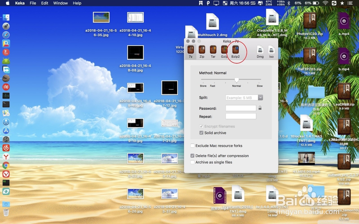This screenshot has width=359, height=224.
Task: Focus the Password input field
Action: 241,108
